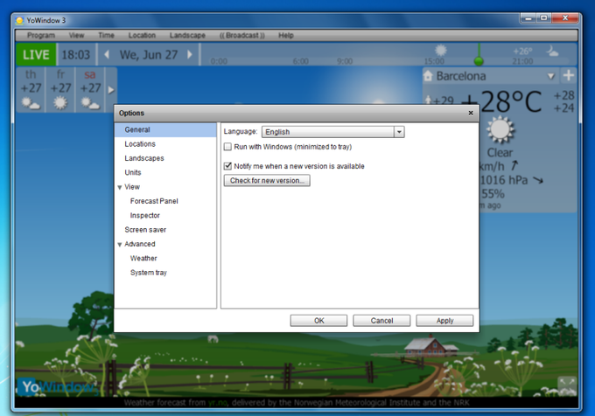Open the Landscape menu
595x416 pixels.
pos(187,35)
